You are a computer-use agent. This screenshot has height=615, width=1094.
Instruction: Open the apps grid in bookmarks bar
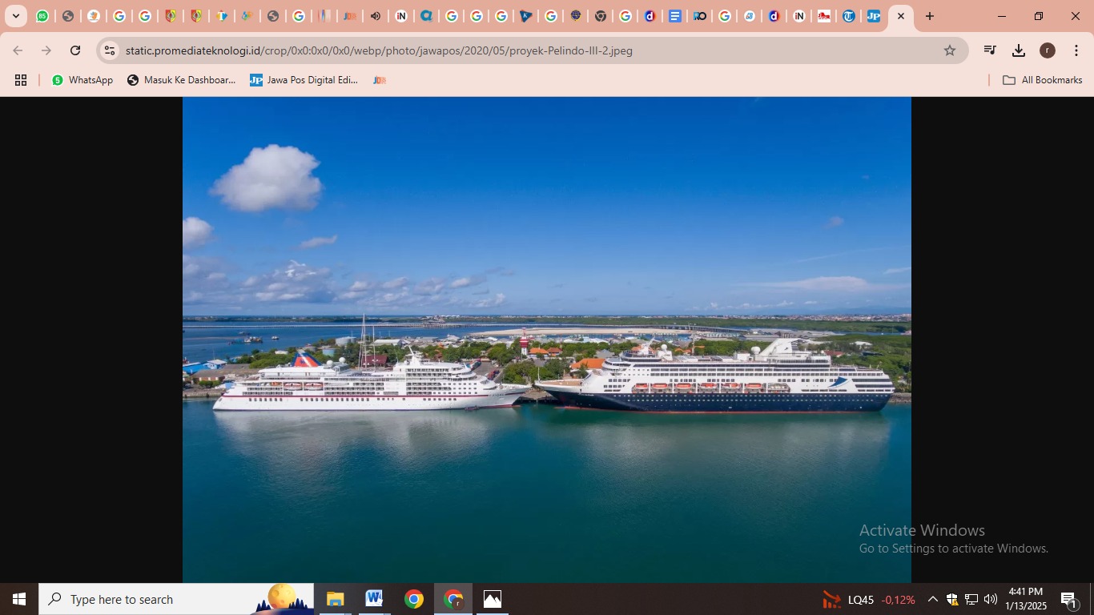[x=21, y=80]
